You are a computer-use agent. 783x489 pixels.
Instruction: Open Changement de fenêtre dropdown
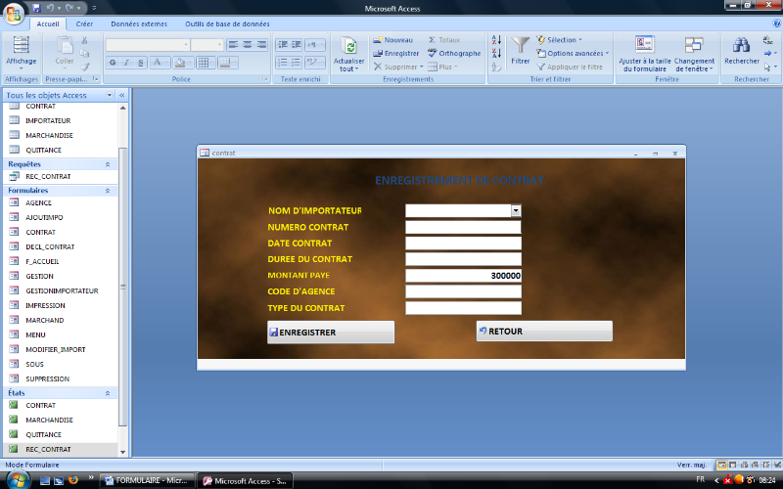click(694, 54)
